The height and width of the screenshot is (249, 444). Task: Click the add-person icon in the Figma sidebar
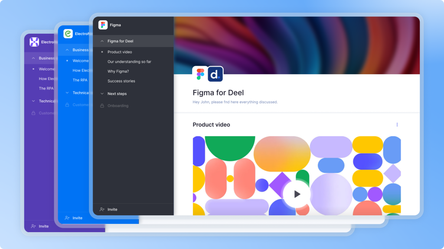click(102, 210)
